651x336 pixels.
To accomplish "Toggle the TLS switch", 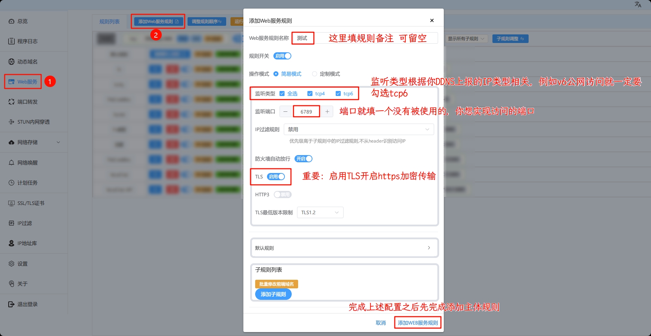I will pos(276,177).
